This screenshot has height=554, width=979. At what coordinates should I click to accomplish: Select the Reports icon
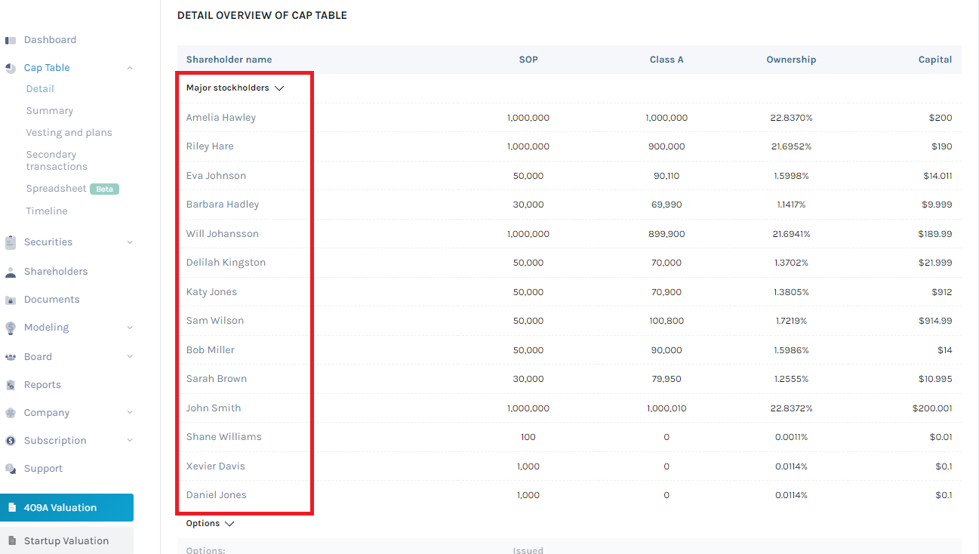tap(11, 384)
